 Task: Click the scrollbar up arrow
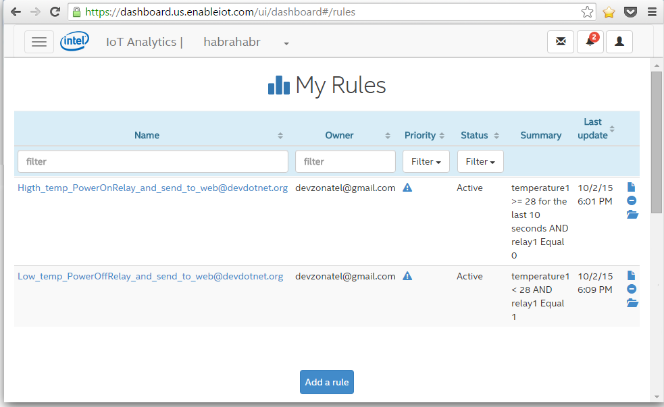tap(657, 65)
